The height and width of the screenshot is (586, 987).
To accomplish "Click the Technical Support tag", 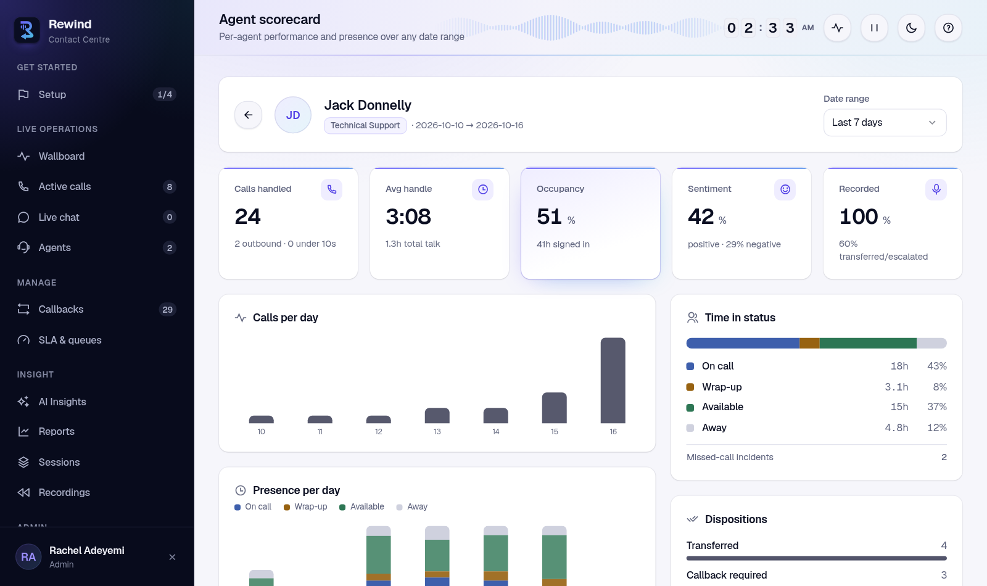I will pos(365,125).
